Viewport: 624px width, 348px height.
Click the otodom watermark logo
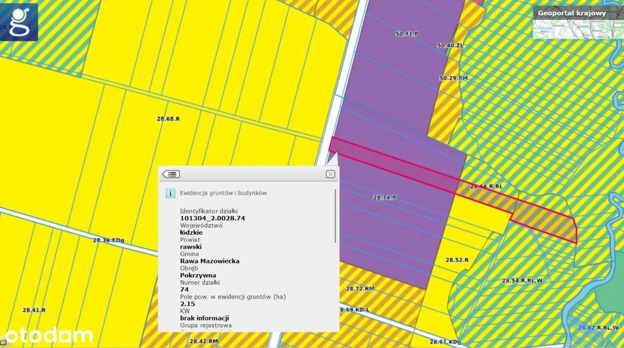(47, 335)
